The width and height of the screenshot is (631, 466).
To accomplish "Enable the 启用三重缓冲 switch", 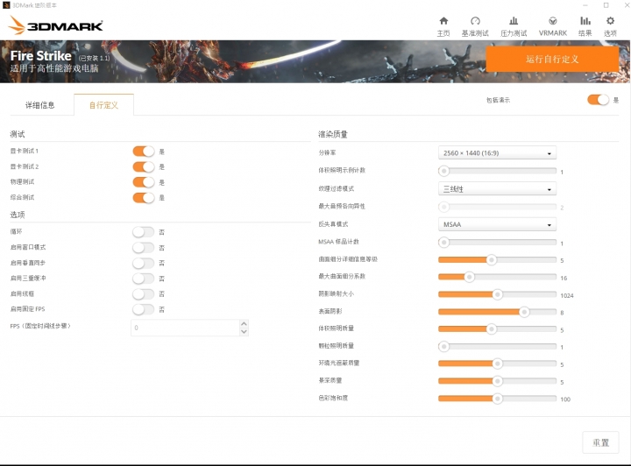I will 143,279.
